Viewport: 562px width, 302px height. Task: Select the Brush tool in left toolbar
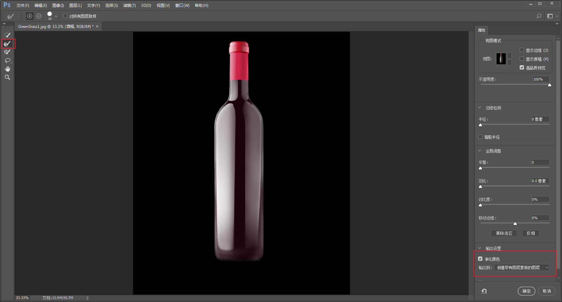(7, 52)
